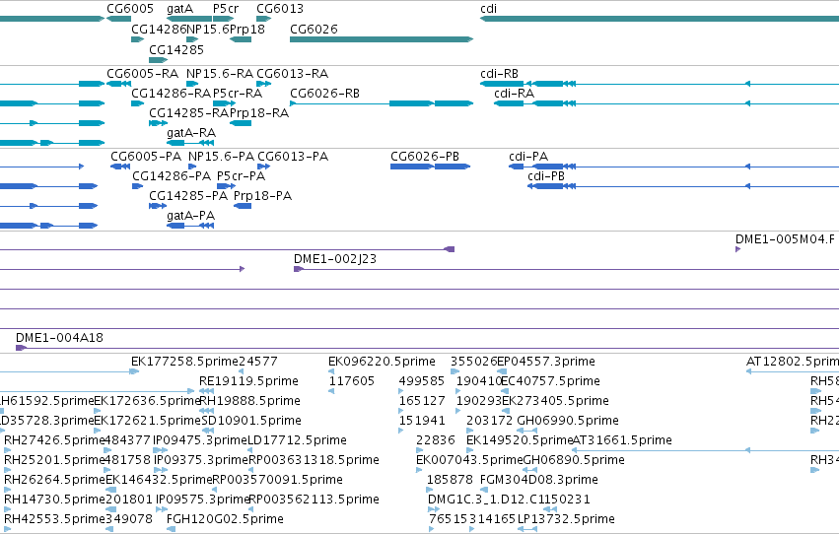Click transcript Prp18-RA label
Screen dimensions: 839x534
pyautogui.click(x=259, y=113)
